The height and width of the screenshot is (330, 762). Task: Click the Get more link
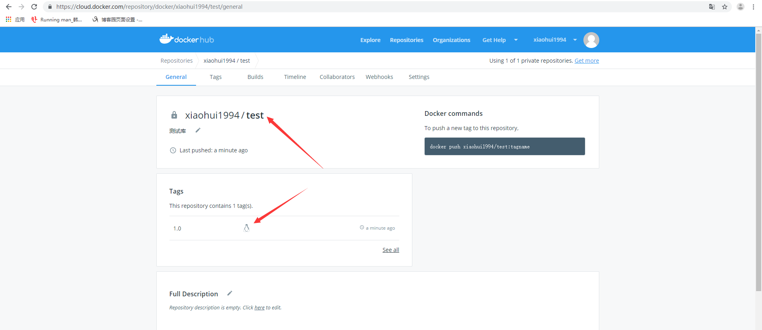(x=587, y=61)
